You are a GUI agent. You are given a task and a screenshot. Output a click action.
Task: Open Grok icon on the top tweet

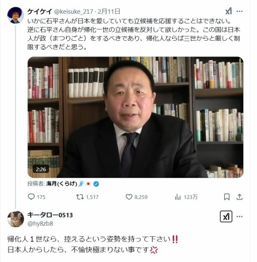(x=228, y=11)
